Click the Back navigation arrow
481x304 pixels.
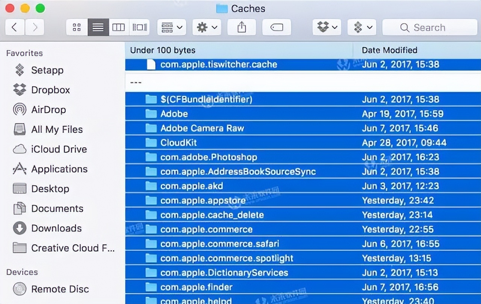(x=15, y=27)
